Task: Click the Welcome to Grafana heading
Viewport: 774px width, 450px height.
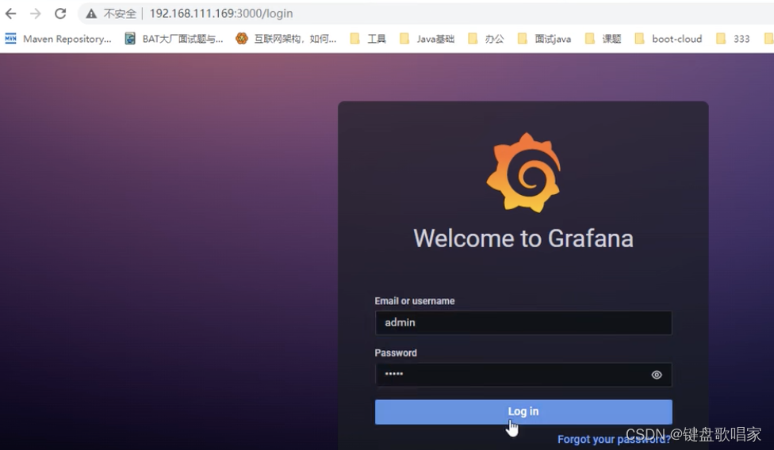Action: coord(523,238)
